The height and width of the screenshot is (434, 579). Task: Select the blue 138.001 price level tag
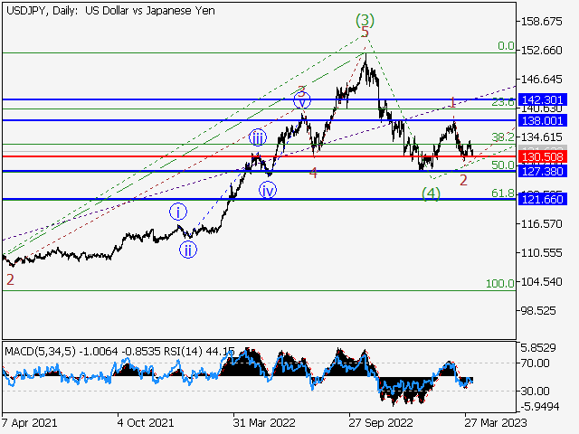click(x=543, y=120)
